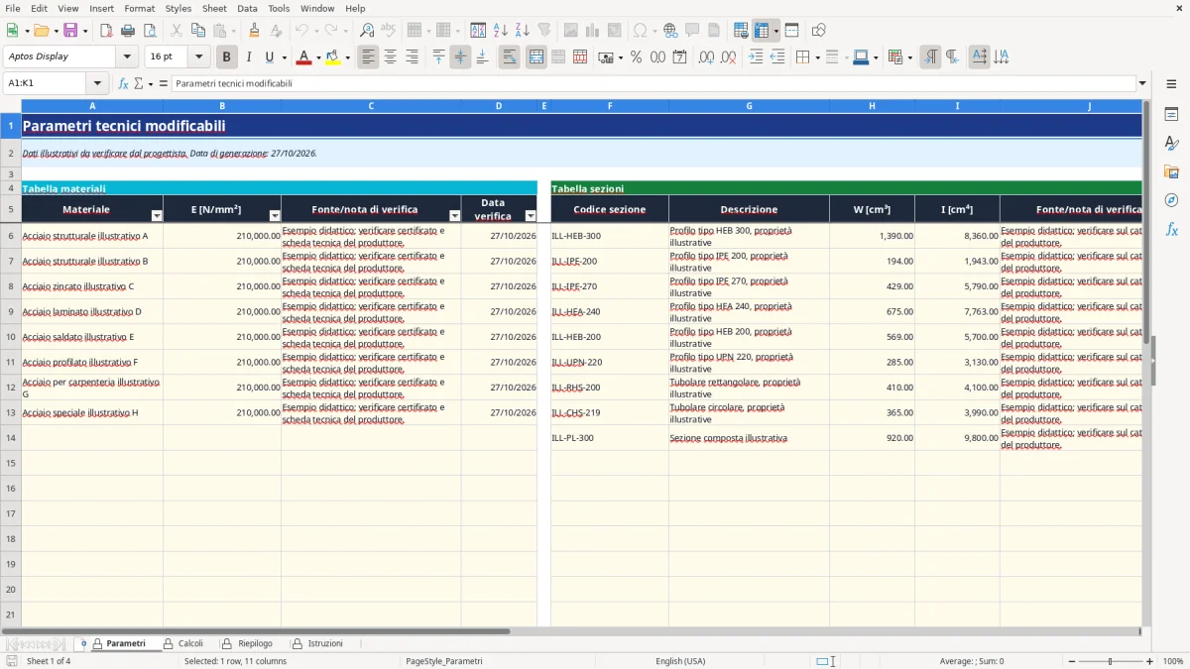The image size is (1190, 669).
Task: Click the Print icon
Action: pos(128,31)
